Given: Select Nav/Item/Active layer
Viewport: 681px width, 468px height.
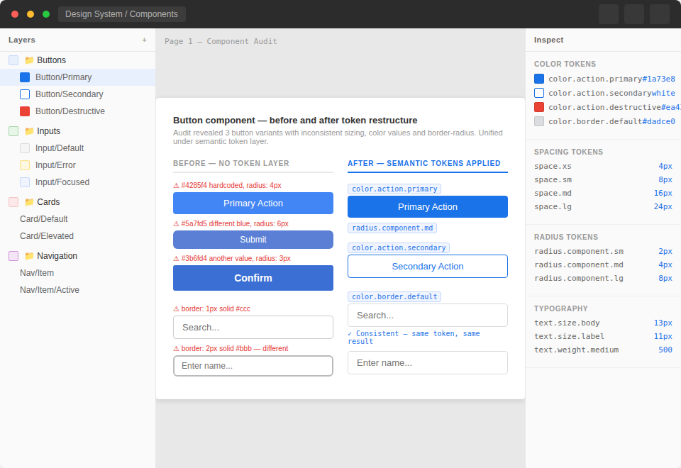Looking at the screenshot, I should click(x=78, y=289).
